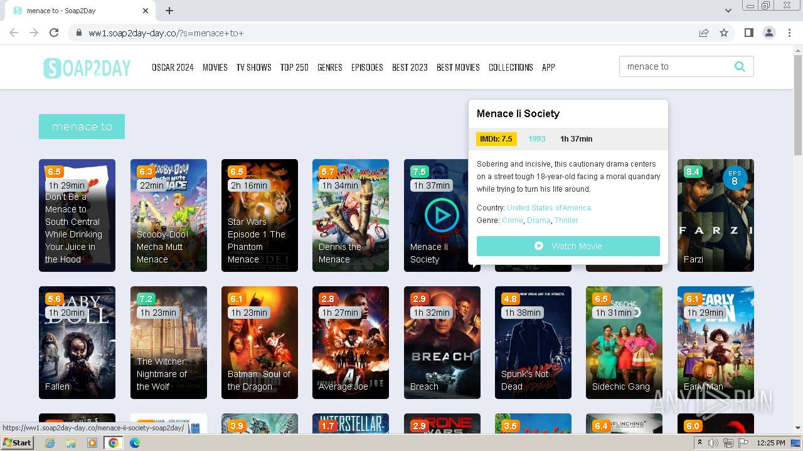Screen dimensions: 803x451
Task: Click the taskbar clock showing 12:25 PM
Action: click(x=771, y=443)
